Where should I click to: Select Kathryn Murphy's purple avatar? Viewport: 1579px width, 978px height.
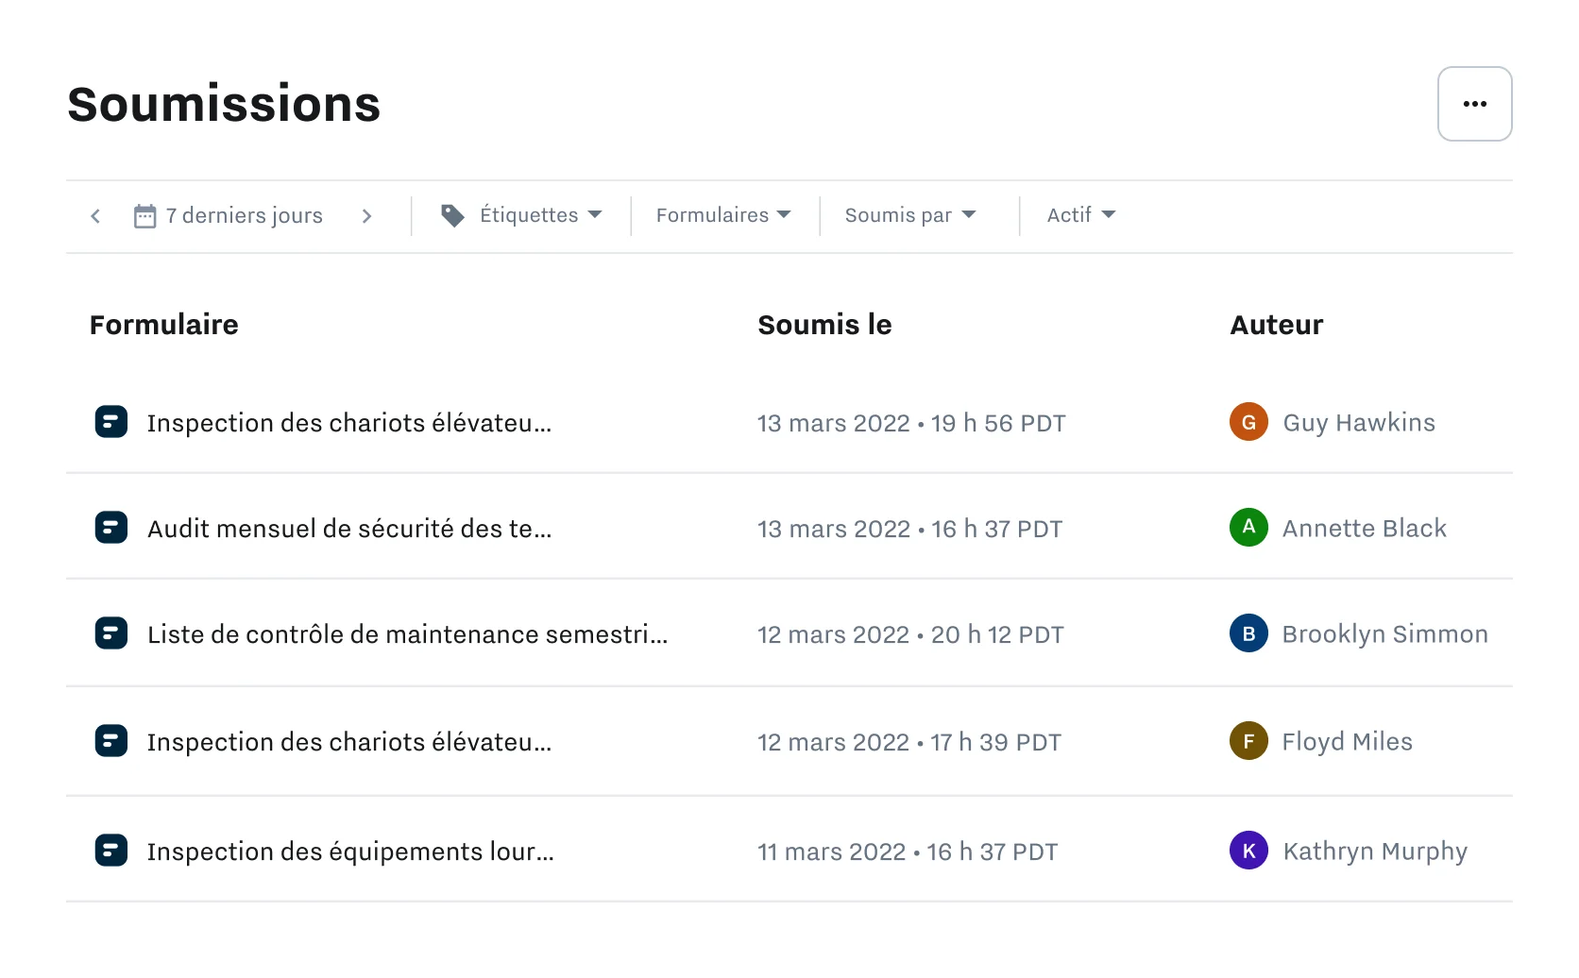click(1248, 850)
